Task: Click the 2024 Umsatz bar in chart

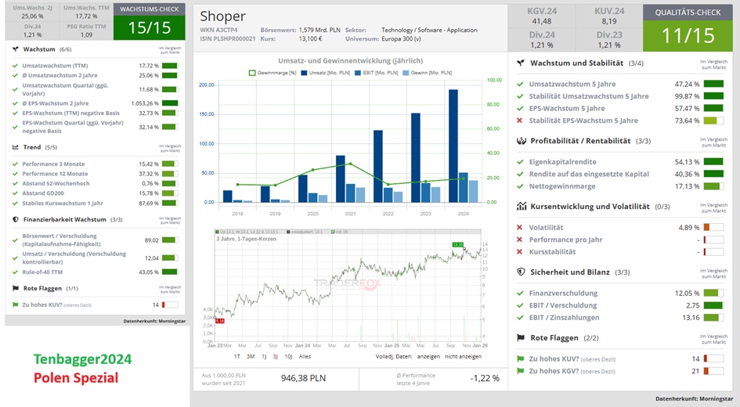Action: (x=453, y=146)
